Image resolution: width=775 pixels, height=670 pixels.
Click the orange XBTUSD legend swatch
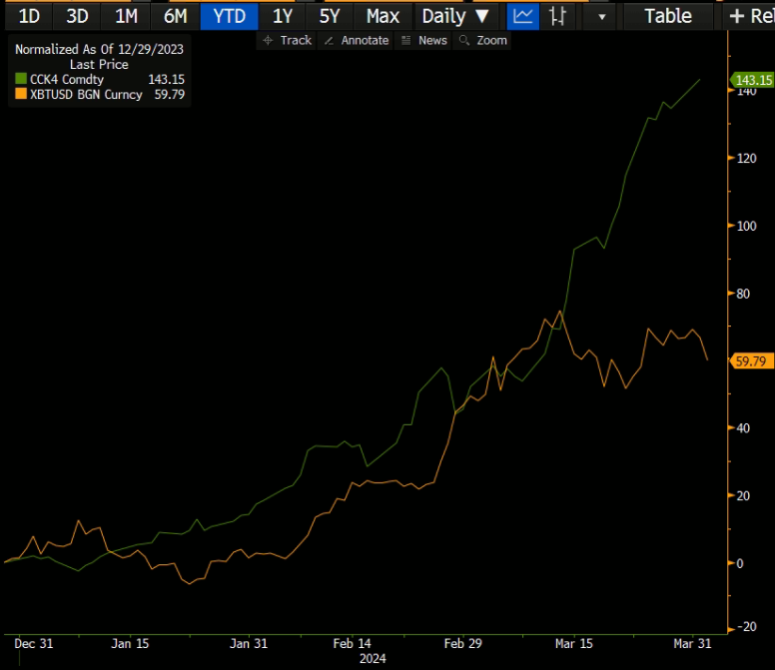[x=21, y=94]
